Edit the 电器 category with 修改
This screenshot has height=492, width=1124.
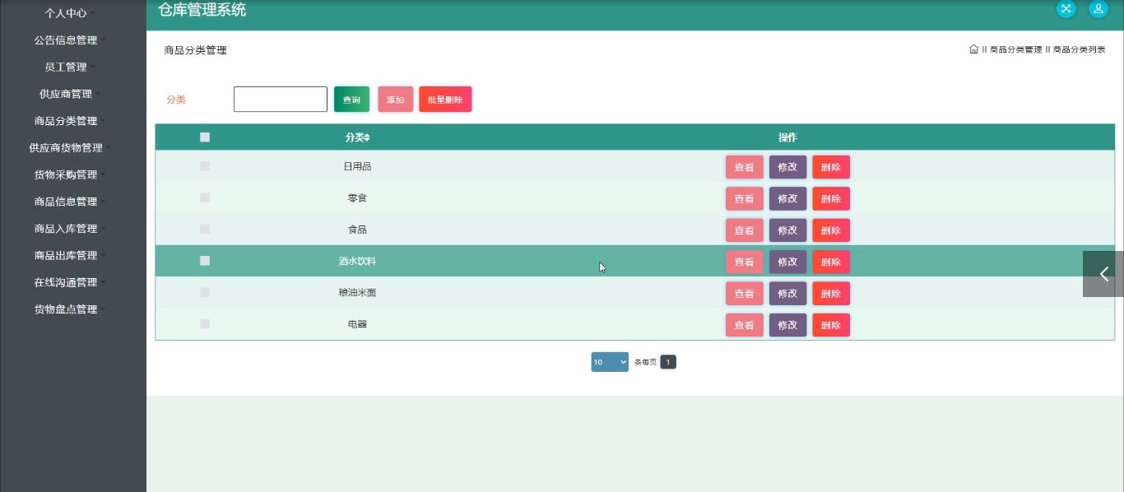(788, 325)
